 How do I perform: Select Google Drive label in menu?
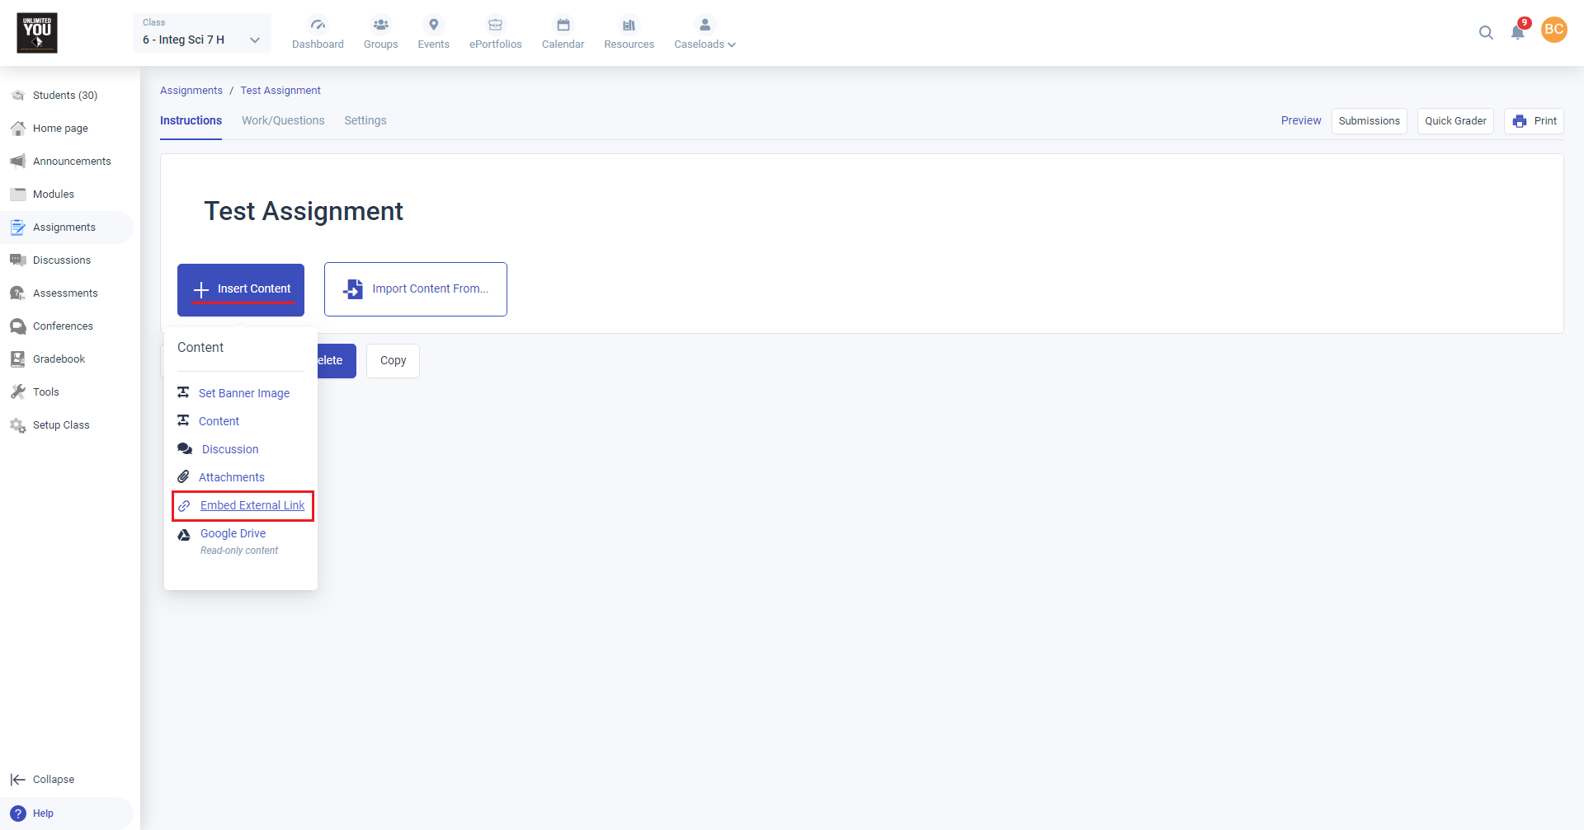tap(233, 533)
